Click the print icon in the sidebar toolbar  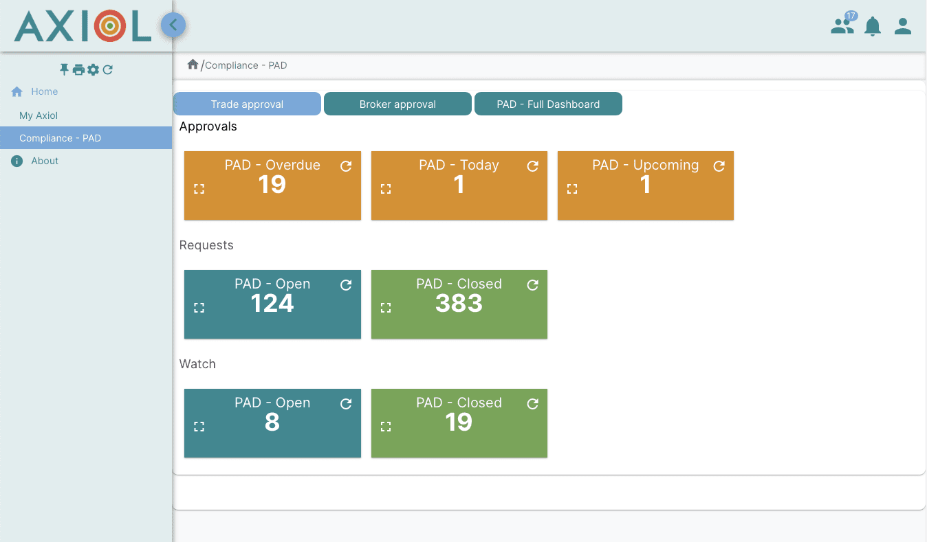[x=78, y=69]
